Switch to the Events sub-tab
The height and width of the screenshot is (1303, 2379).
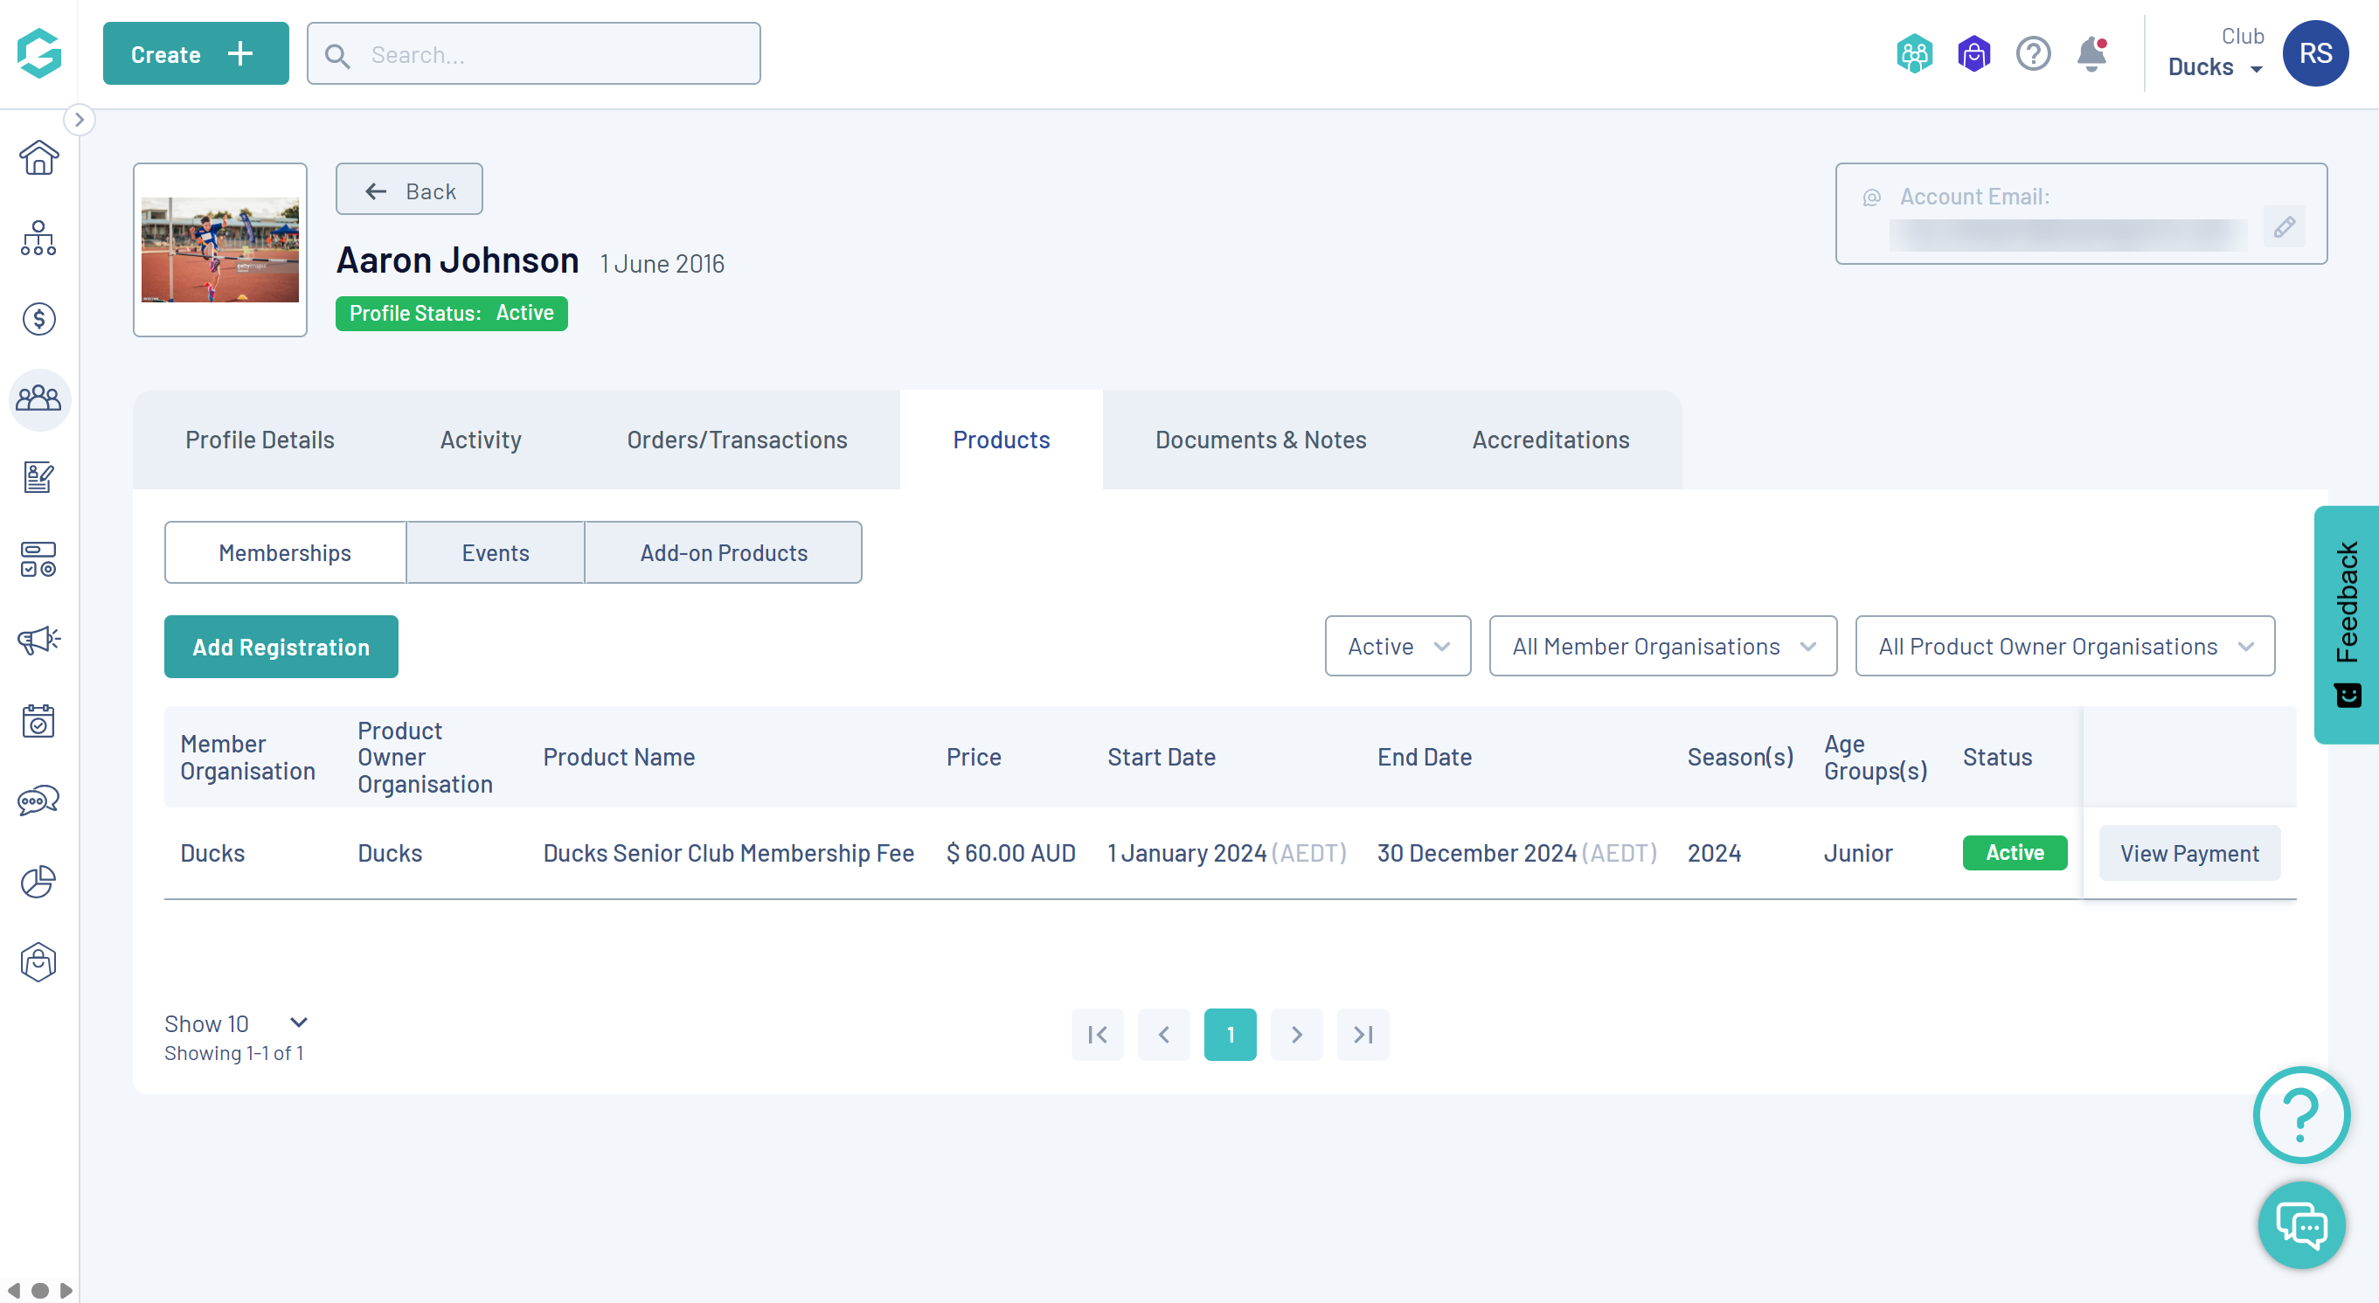coord(495,552)
